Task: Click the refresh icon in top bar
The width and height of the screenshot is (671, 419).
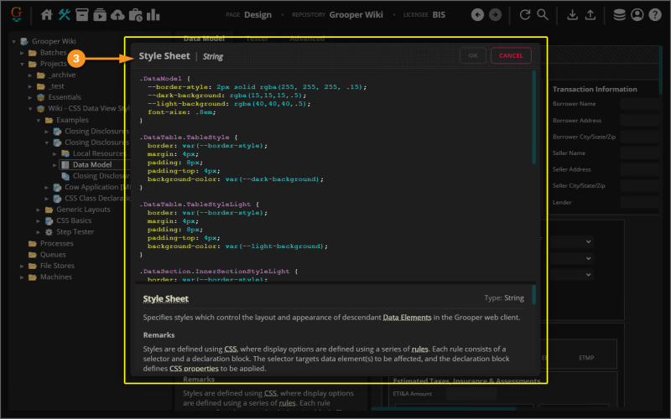Action: click(525, 14)
